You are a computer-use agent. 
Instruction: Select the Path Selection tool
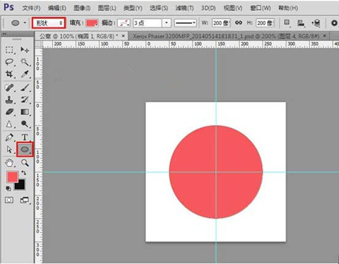pyautogui.click(x=9, y=150)
